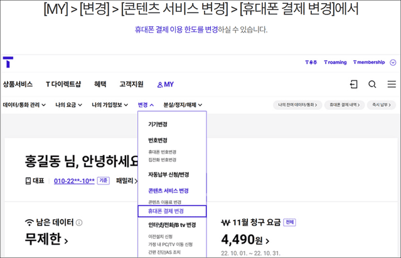
Task: Select 이전설치 신청 submenu item
Action: point(160,237)
